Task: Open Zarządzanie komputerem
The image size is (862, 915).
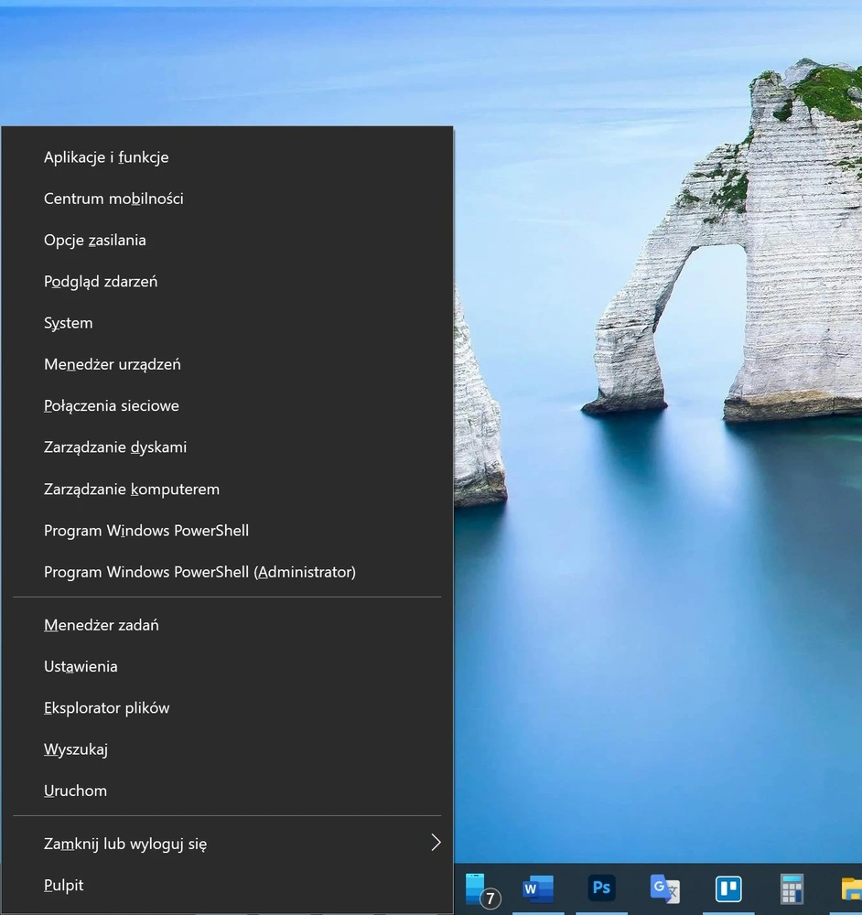Action: click(x=227, y=489)
